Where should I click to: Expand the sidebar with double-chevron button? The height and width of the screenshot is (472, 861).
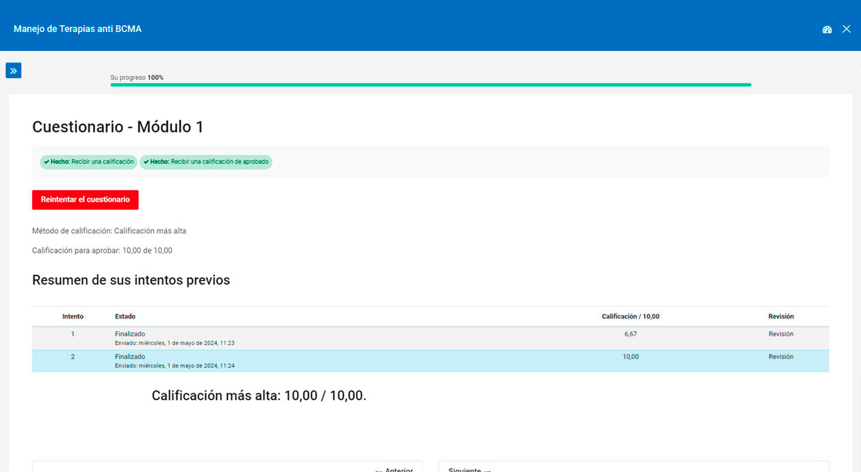coord(14,71)
